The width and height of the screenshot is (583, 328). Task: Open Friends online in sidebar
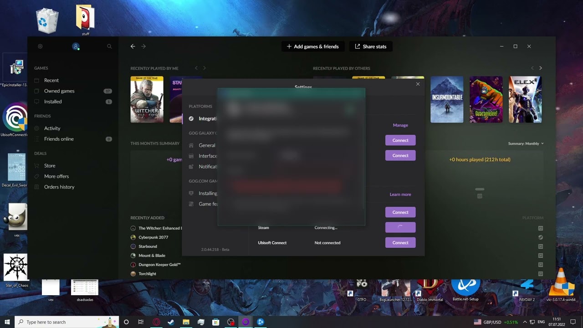(x=59, y=139)
